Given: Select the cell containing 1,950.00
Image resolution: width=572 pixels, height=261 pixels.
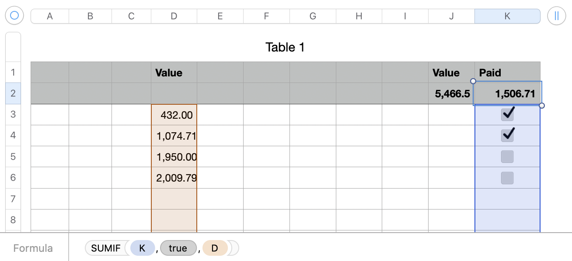Looking at the screenshot, I should point(174,156).
